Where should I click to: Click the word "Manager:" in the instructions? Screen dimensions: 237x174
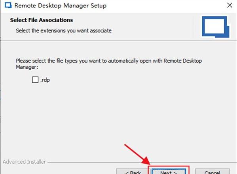click(27, 67)
